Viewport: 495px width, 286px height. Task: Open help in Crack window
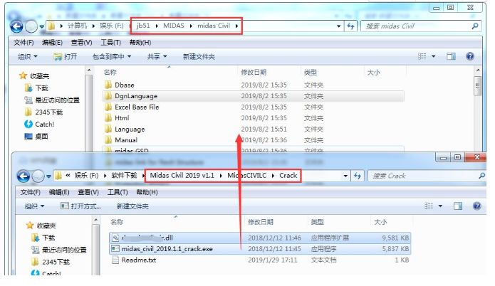[477, 206]
